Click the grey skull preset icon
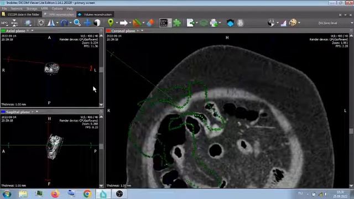The image size is (354, 199). (x=240, y=23)
